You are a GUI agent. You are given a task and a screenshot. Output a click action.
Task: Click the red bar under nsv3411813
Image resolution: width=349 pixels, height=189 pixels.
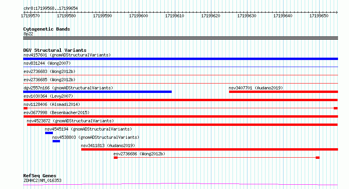[x=209, y=149]
